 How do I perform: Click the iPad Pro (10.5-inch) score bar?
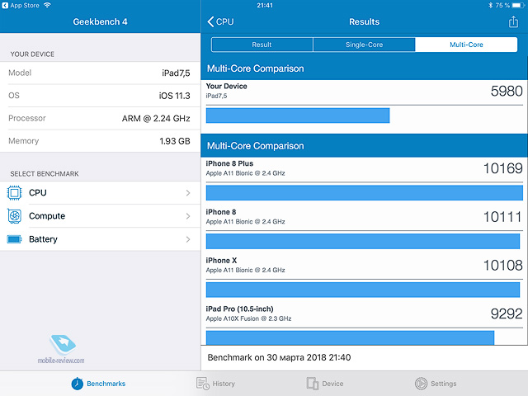[350, 337]
